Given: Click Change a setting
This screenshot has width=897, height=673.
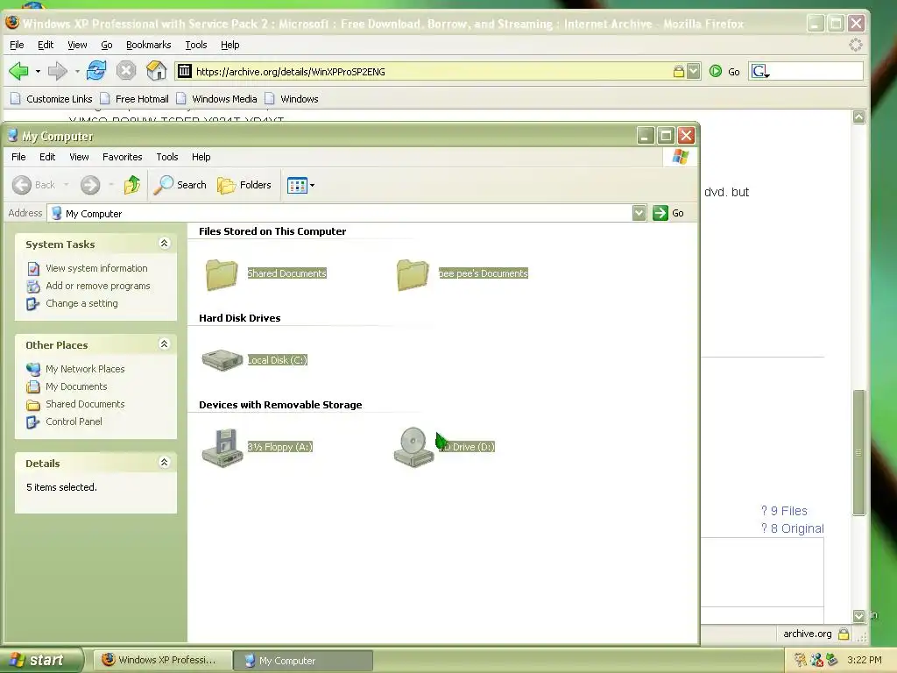Looking at the screenshot, I should coord(81,304).
